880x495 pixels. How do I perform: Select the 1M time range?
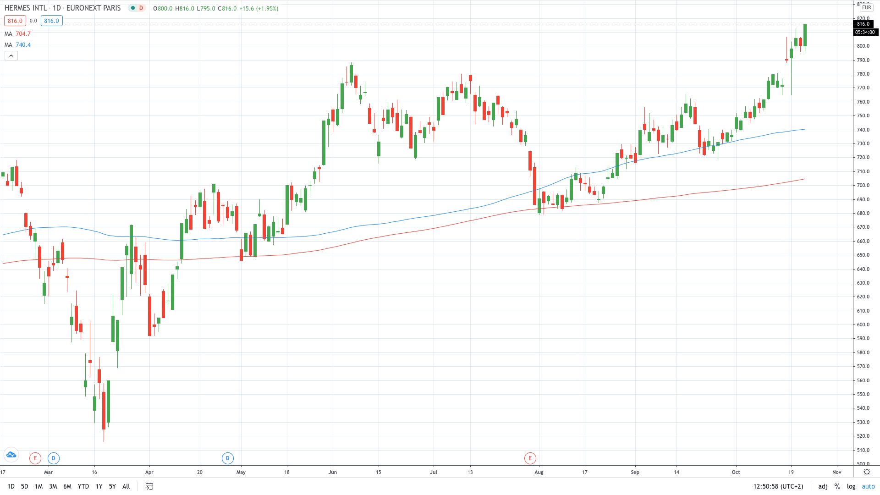(x=38, y=486)
